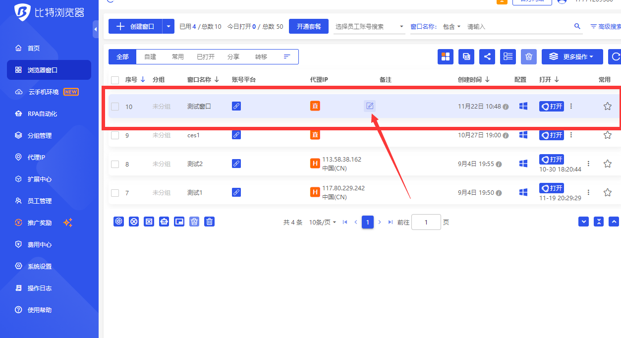This screenshot has height=338, width=621.
Task: Click the account platform link icon for ces1
Action: (x=236, y=135)
